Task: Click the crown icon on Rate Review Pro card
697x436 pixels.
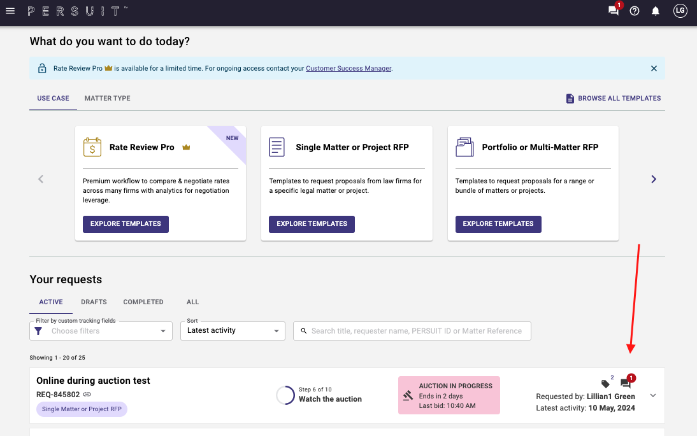Action: click(x=186, y=148)
